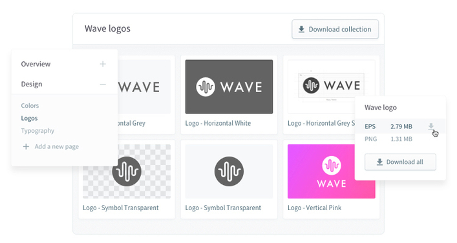Click the Wave logo popup title
This screenshot has width=457, height=243.
click(381, 108)
